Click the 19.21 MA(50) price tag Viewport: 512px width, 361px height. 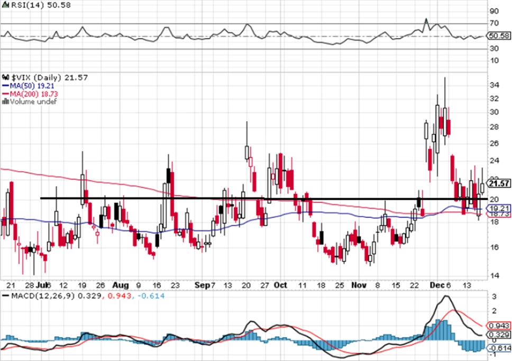click(499, 208)
